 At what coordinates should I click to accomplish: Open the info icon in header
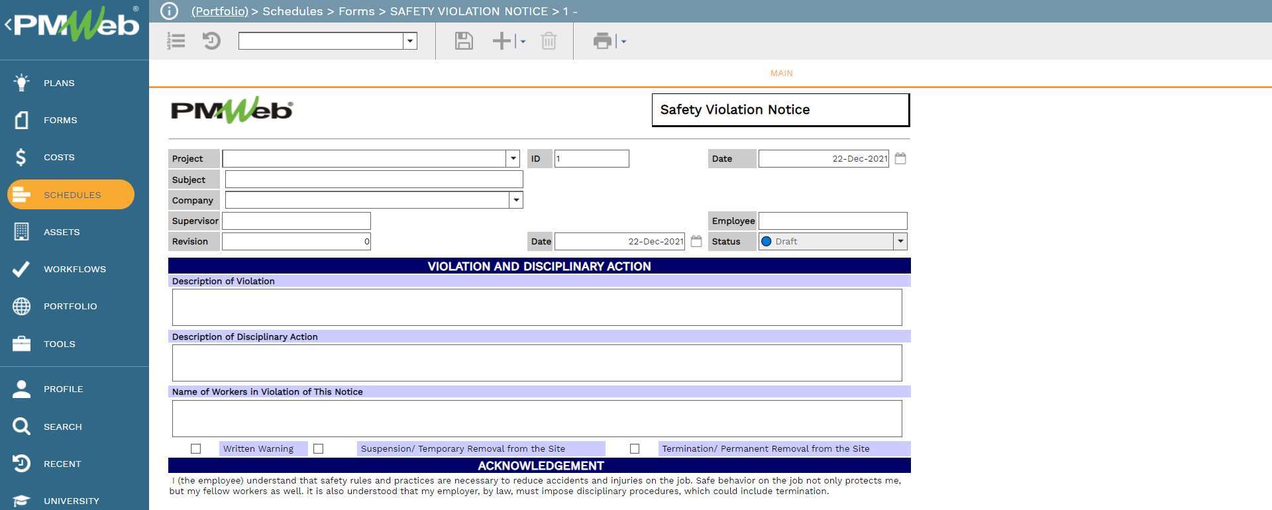pos(170,11)
